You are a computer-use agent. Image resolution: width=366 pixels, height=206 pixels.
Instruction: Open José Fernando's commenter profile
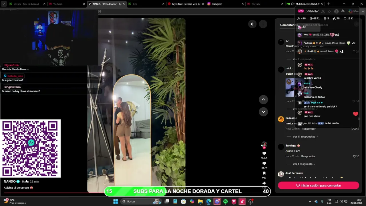(294, 173)
